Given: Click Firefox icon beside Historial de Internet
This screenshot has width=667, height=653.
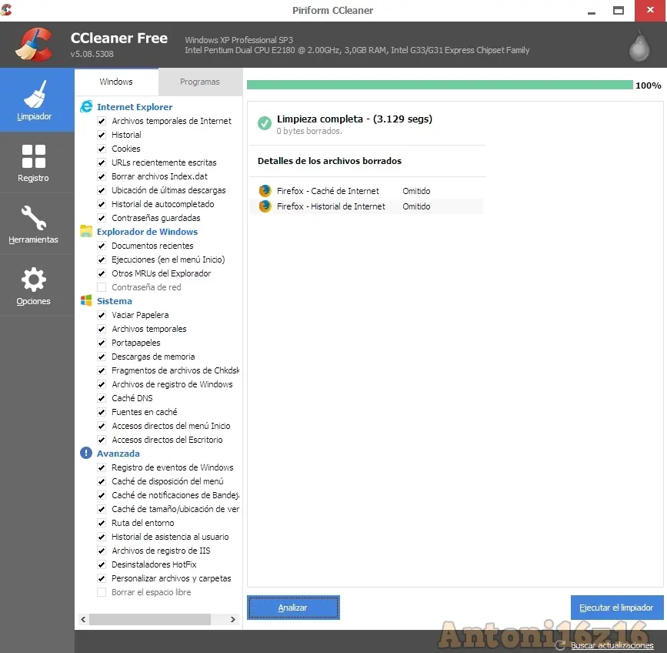Looking at the screenshot, I should point(265,206).
